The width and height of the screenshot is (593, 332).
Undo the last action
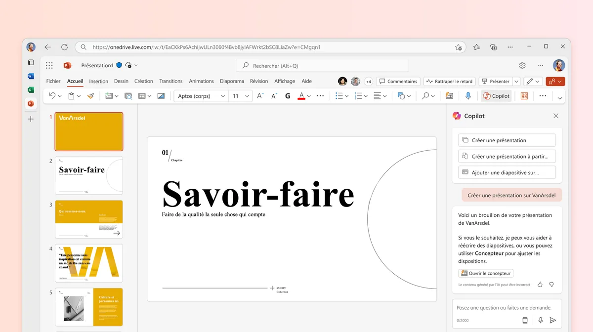52,96
